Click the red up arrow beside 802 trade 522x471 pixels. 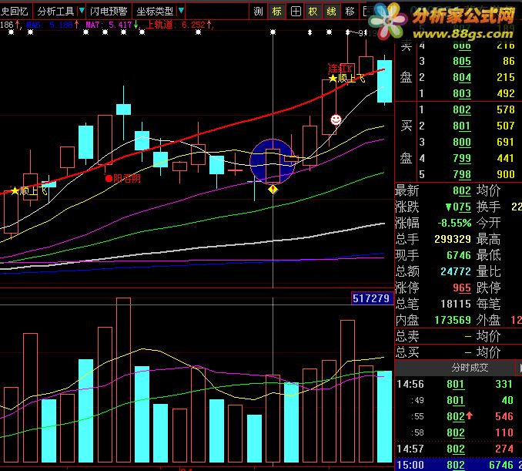point(469,415)
